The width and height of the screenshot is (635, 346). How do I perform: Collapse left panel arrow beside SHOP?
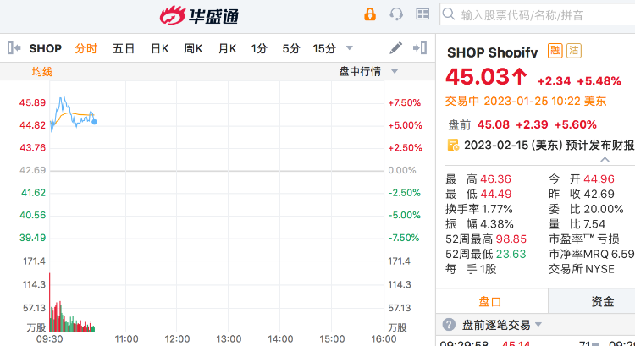point(14,48)
